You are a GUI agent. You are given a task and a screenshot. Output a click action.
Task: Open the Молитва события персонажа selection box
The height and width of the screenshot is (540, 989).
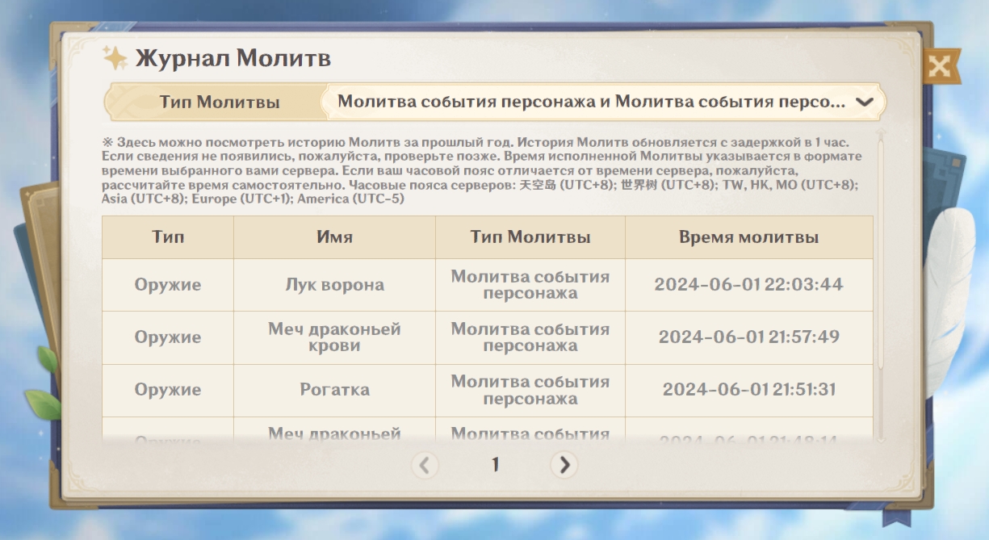pyautogui.click(x=591, y=103)
